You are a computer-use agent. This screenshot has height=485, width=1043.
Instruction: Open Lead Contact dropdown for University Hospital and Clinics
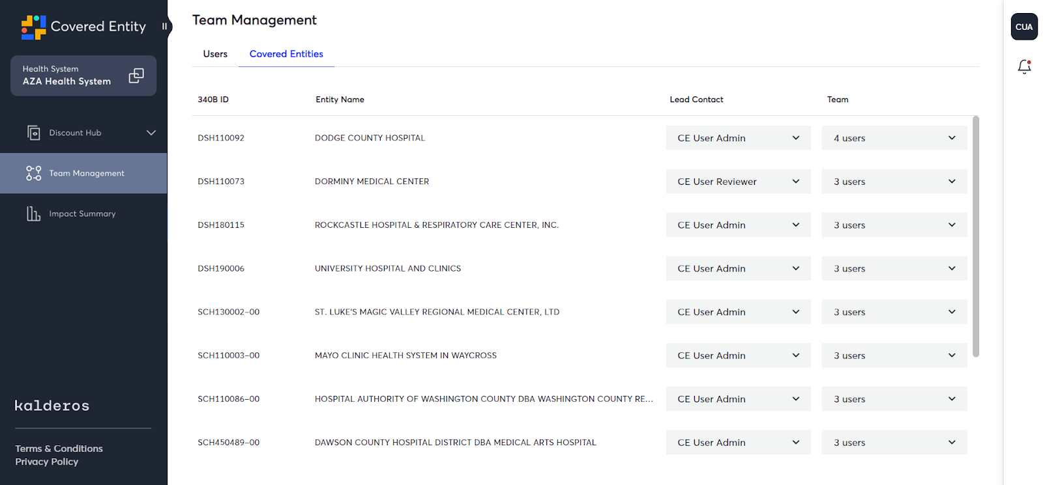(x=739, y=268)
